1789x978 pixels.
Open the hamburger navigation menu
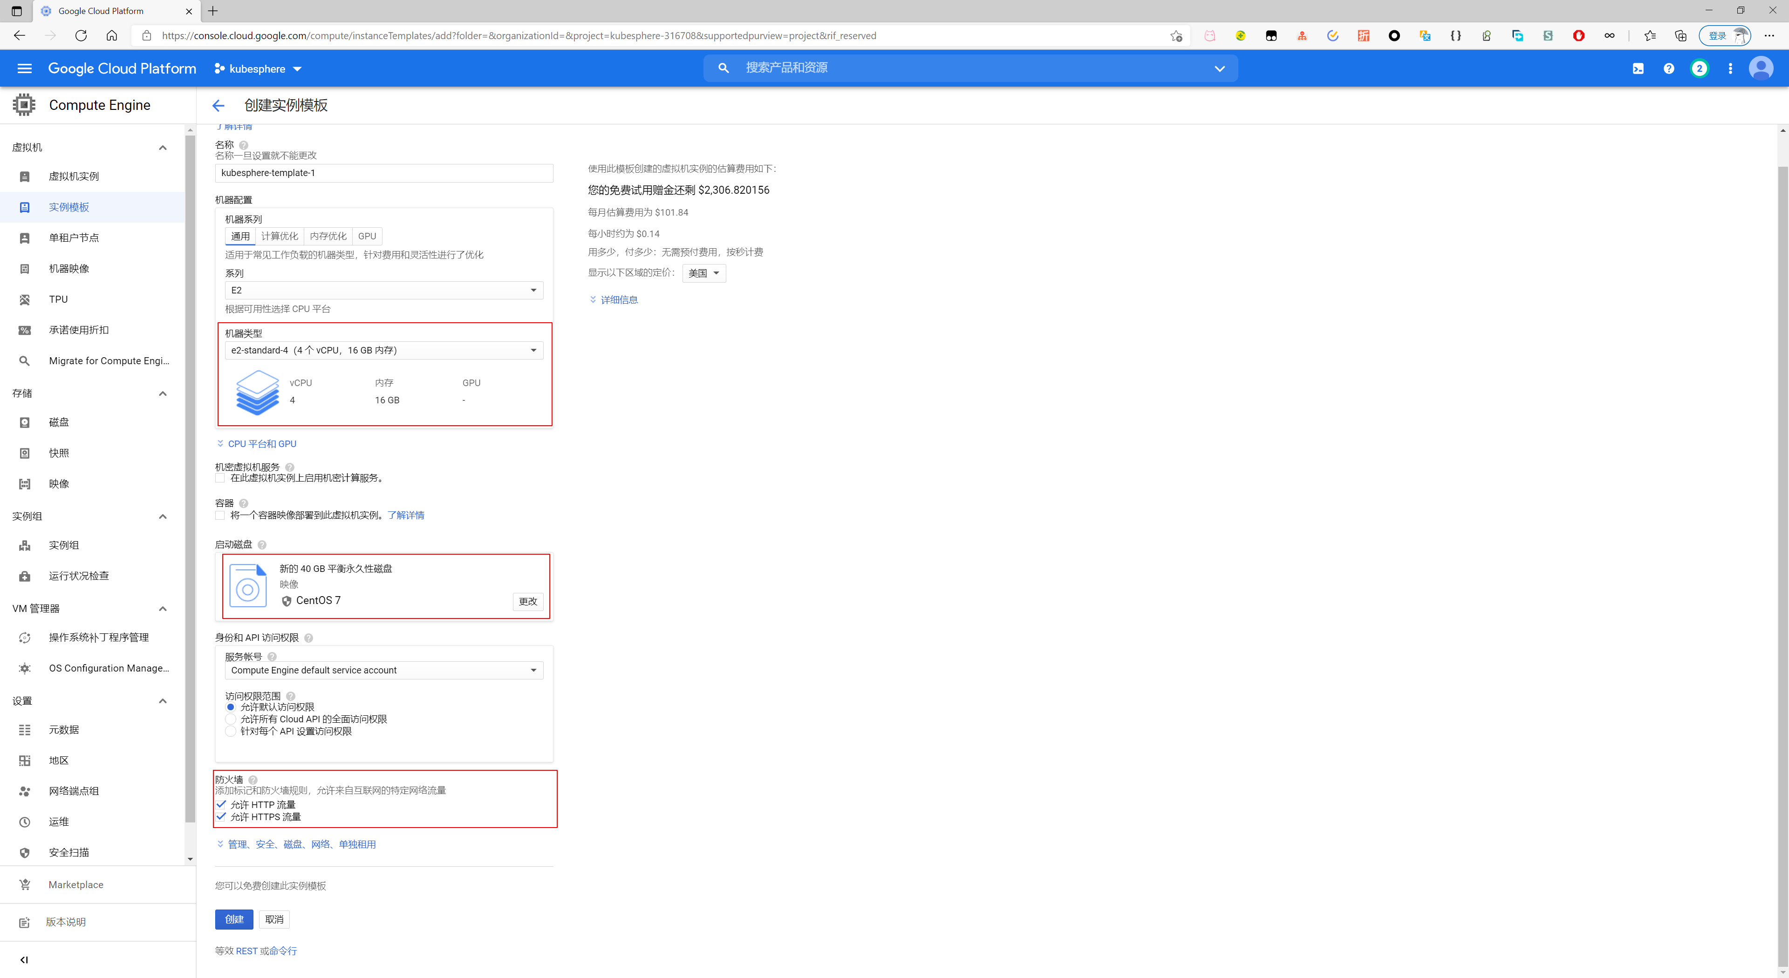[24, 69]
